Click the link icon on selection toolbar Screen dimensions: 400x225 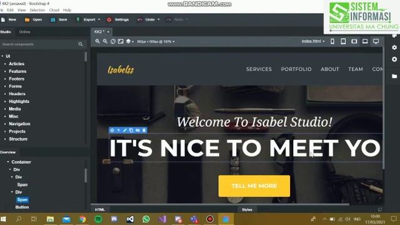click(x=137, y=131)
